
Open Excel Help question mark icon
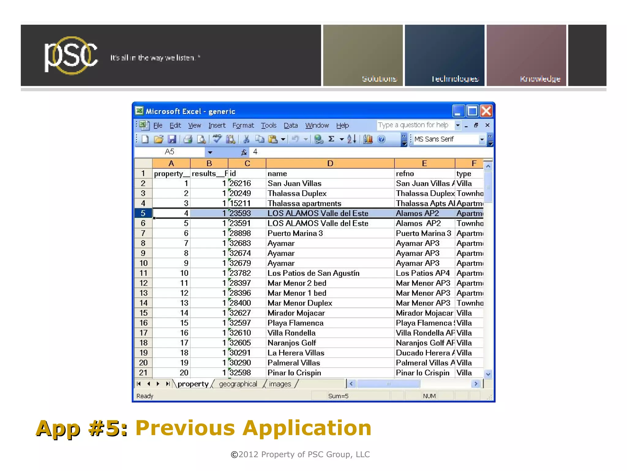coord(381,139)
